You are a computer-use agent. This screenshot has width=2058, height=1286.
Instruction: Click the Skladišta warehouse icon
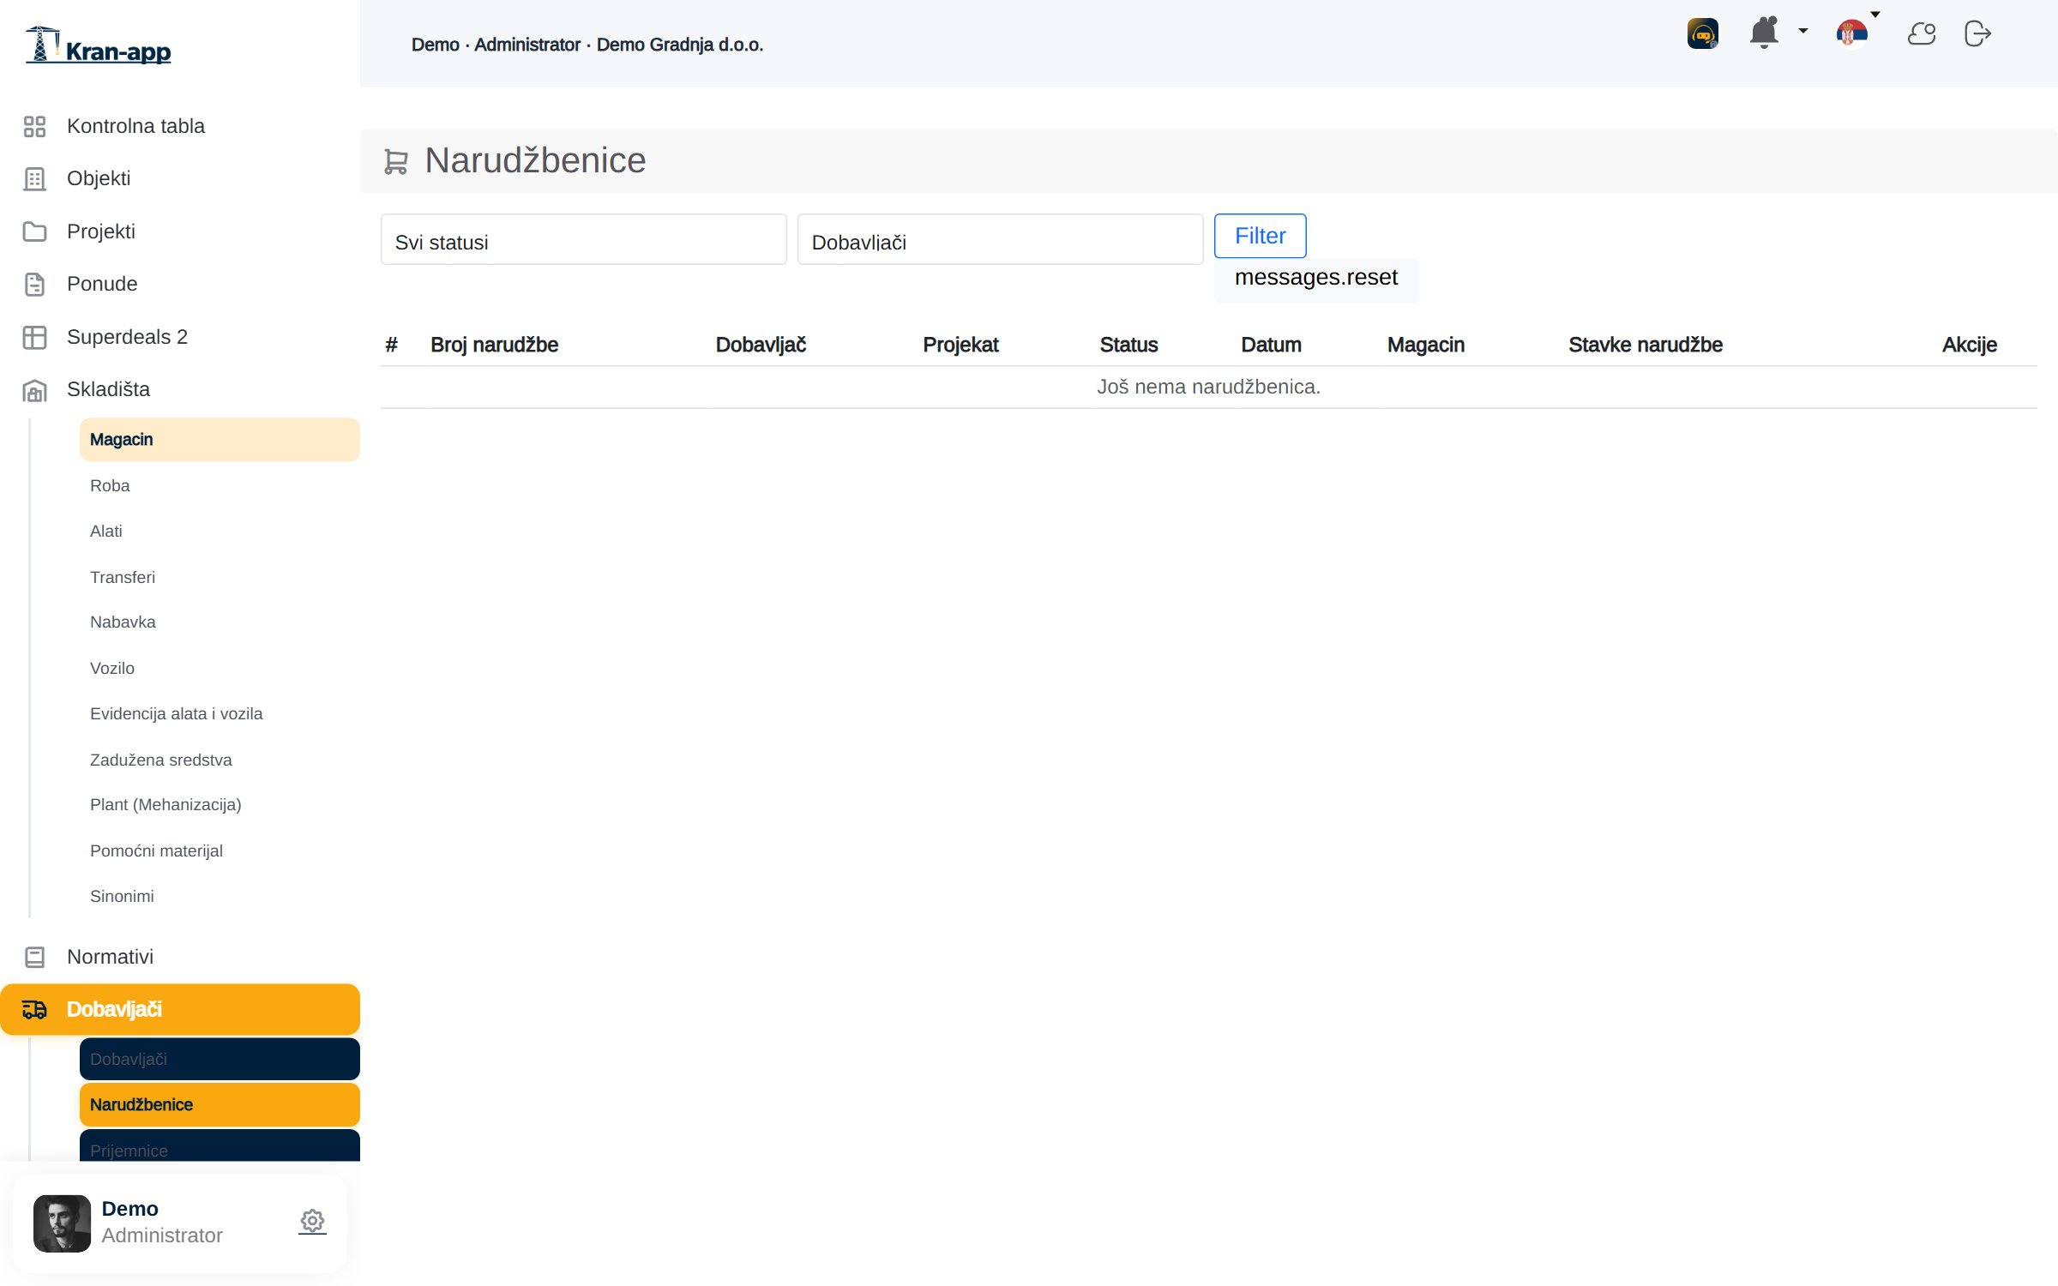tap(34, 390)
